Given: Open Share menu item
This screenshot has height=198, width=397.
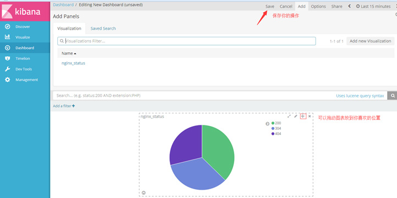Looking at the screenshot, I should 337,7.
